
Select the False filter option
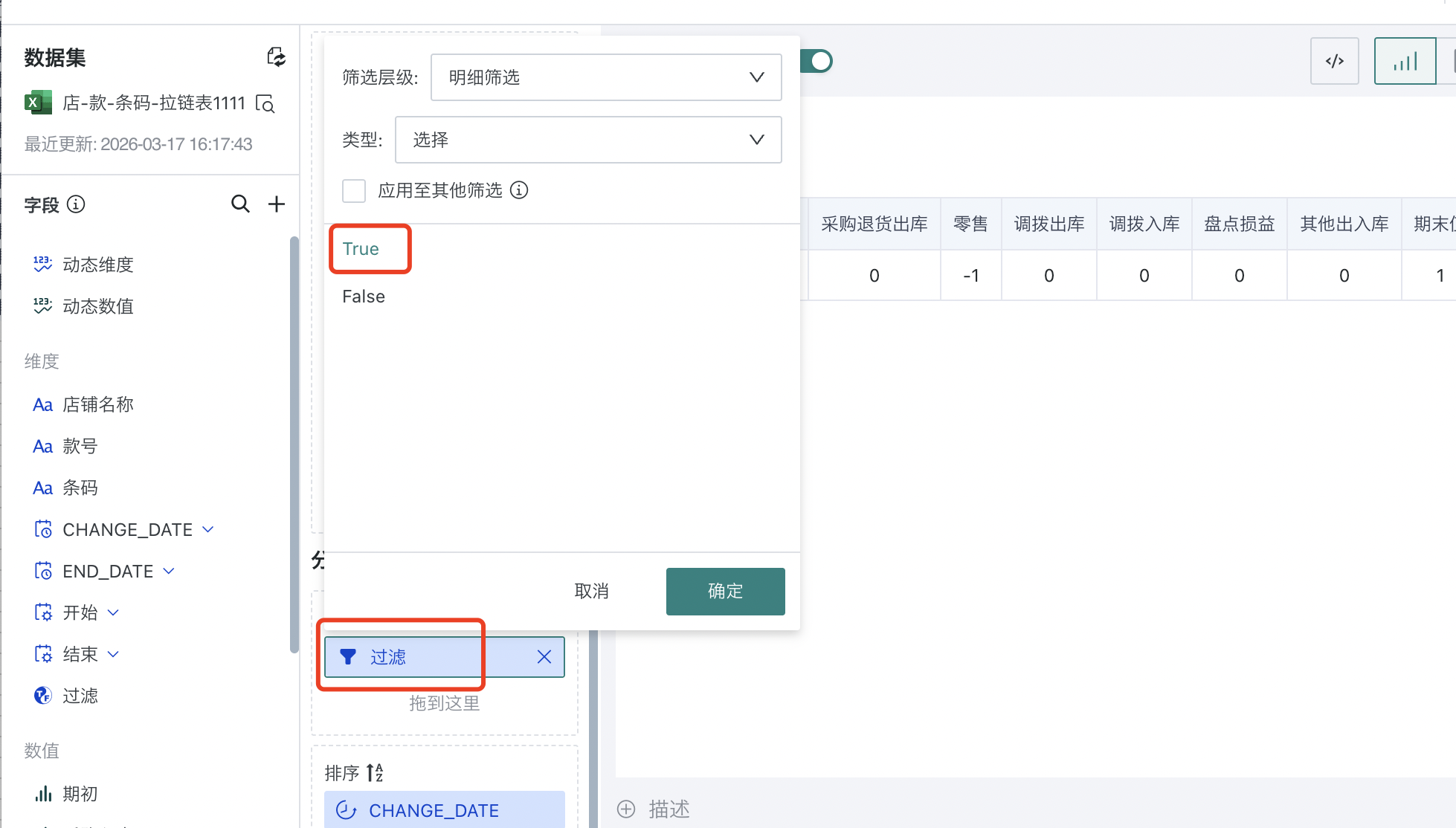click(x=364, y=297)
